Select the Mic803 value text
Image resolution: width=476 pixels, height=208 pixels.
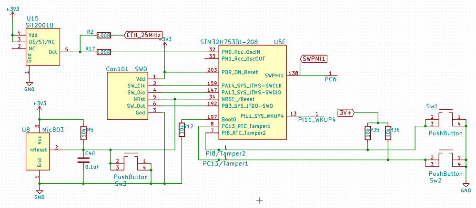(x=53, y=130)
